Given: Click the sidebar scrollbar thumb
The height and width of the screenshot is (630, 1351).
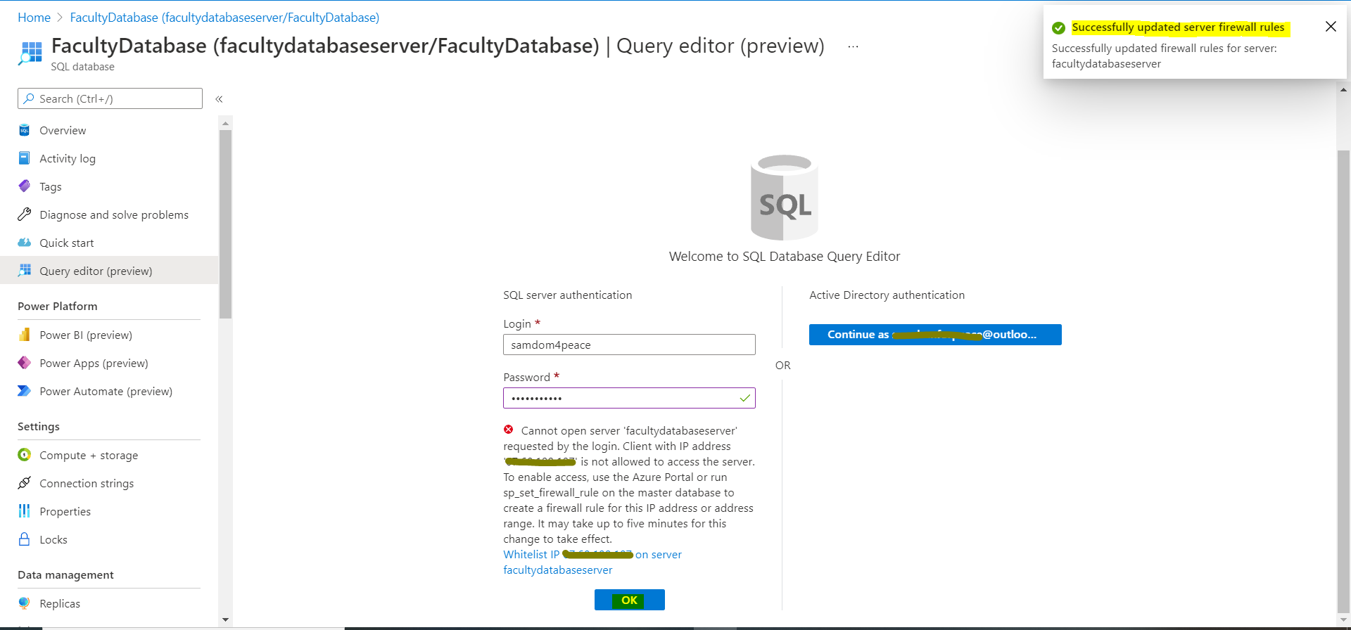Looking at the screenshot, I should pyautogui.click(x=225, y=224).
